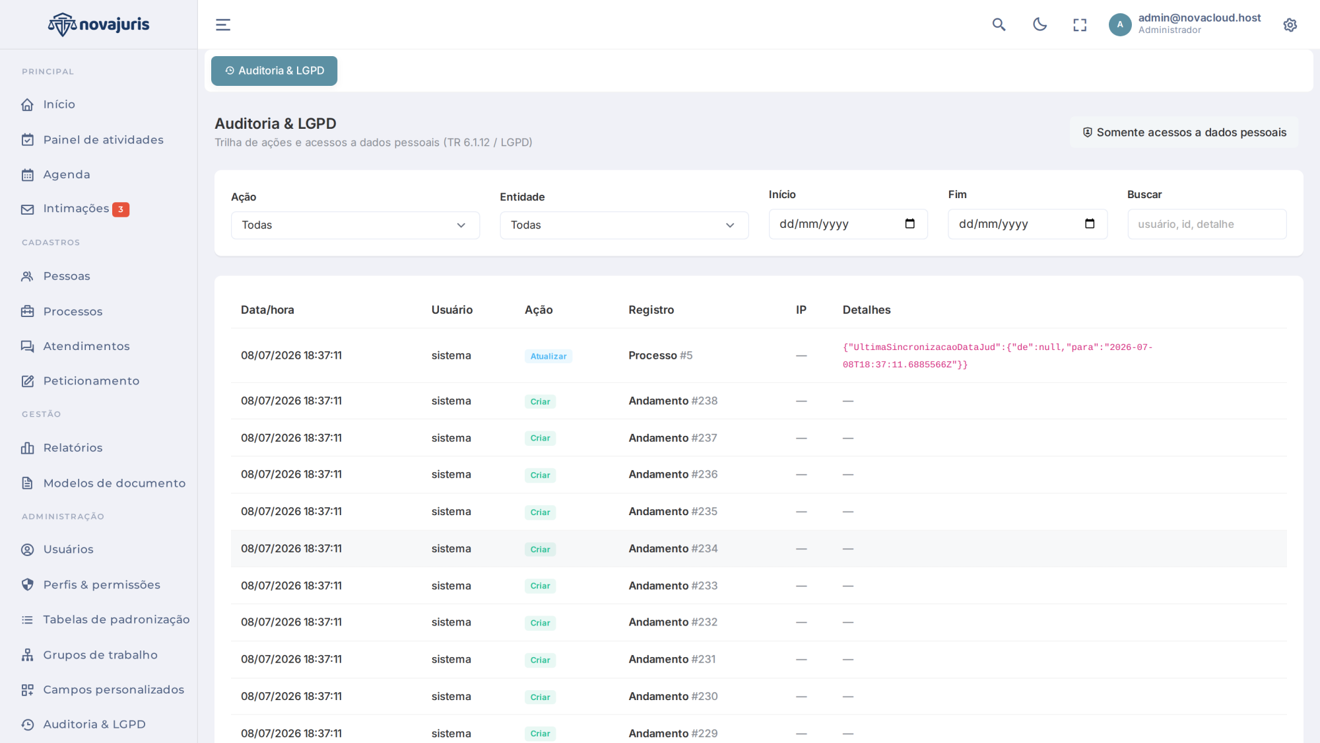Open settings gear icon in top bar
Viewport: 1320px width, 743px height.
[x=1290, y=25]
